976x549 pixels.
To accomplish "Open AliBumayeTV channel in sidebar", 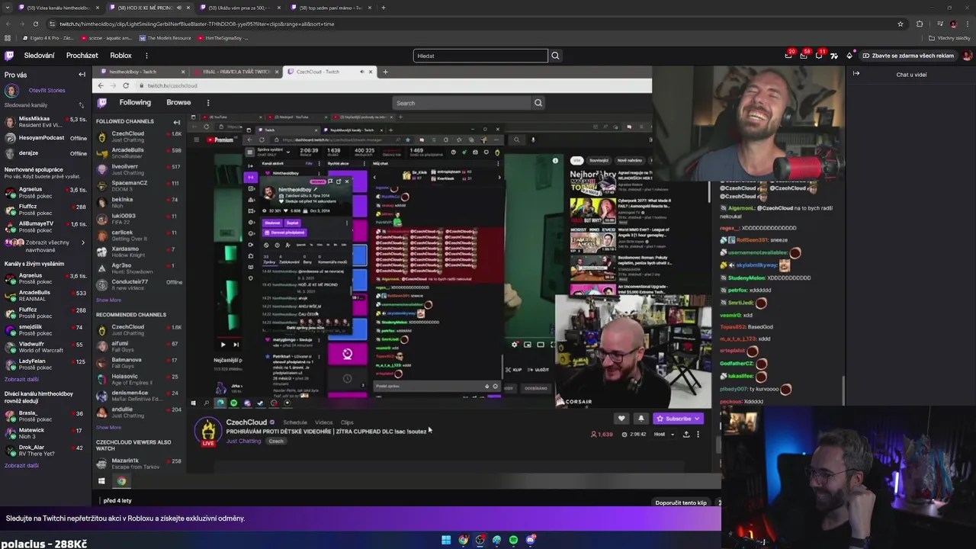I will pos(46,226).
